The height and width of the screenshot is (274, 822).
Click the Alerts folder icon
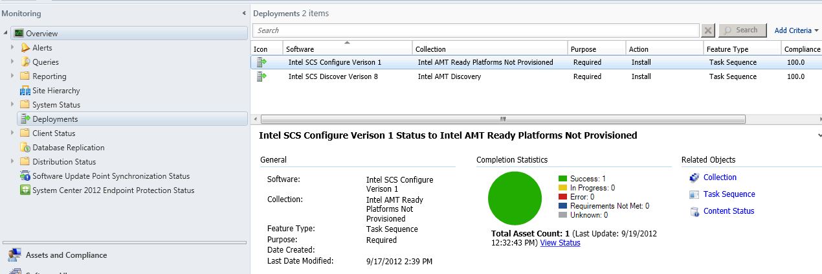25,48
